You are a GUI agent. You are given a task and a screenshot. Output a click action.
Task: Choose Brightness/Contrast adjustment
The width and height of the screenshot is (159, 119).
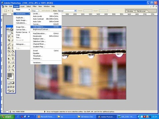tap(46, 29)
